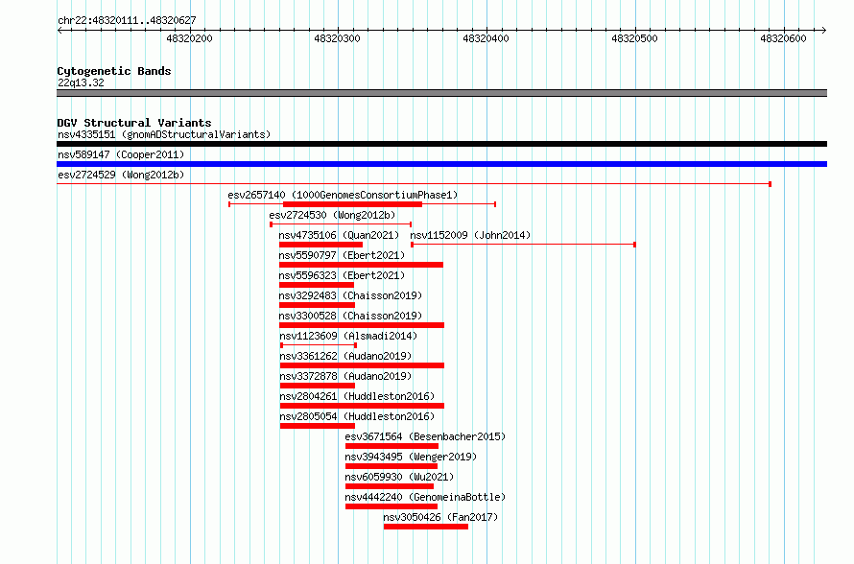Select nsv3943495 (Wenger2019) label
The image size is (854, 564).
click(x=411, y=457)
